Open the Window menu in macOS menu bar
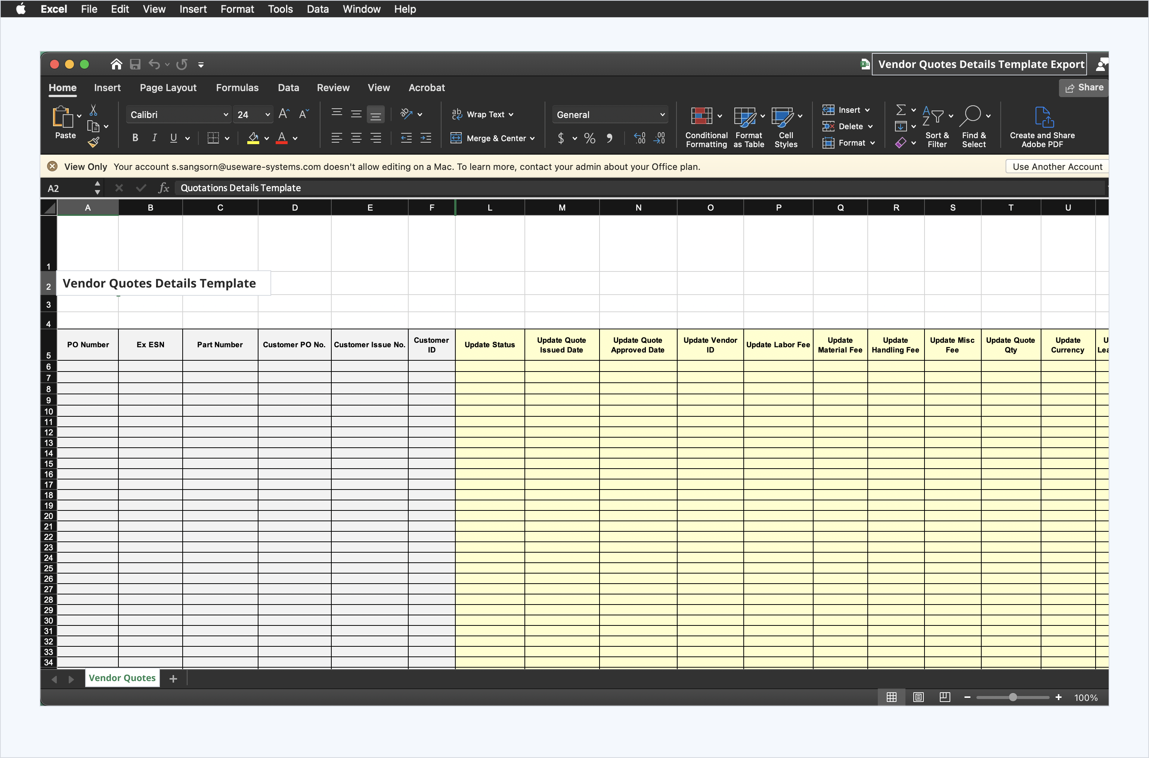The image size is (1149, 758). [361, 9]
